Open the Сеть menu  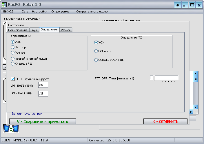click(25, 12)
